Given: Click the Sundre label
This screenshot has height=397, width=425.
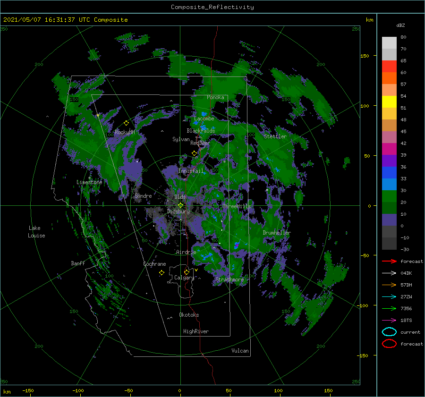Looking at the screenshot, I should (x=143, y=195).
